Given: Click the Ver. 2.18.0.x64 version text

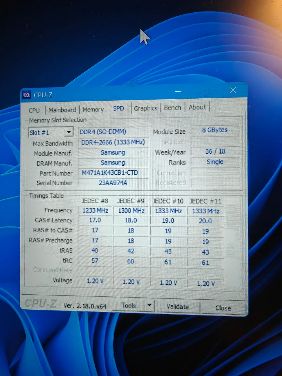Looking at the screenshot, I should tap(85, 306).
